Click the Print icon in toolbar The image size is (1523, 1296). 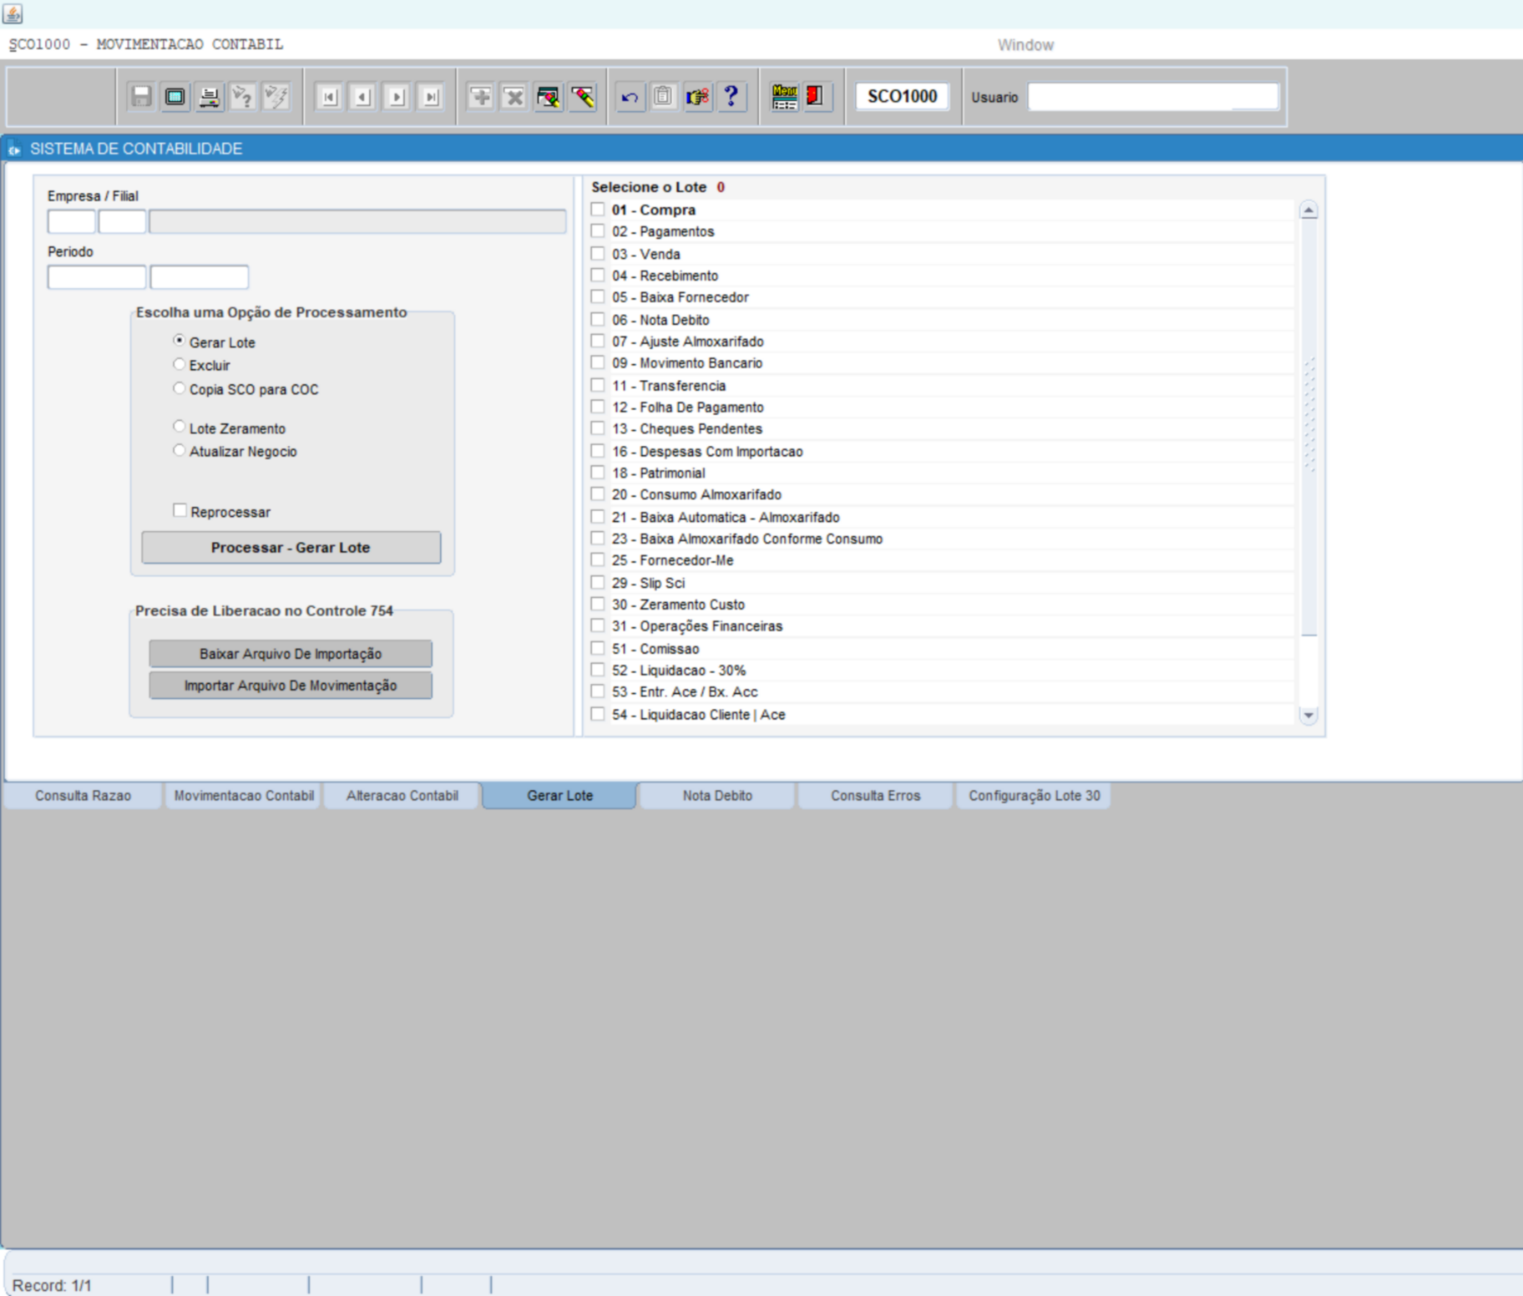point(209,97)
